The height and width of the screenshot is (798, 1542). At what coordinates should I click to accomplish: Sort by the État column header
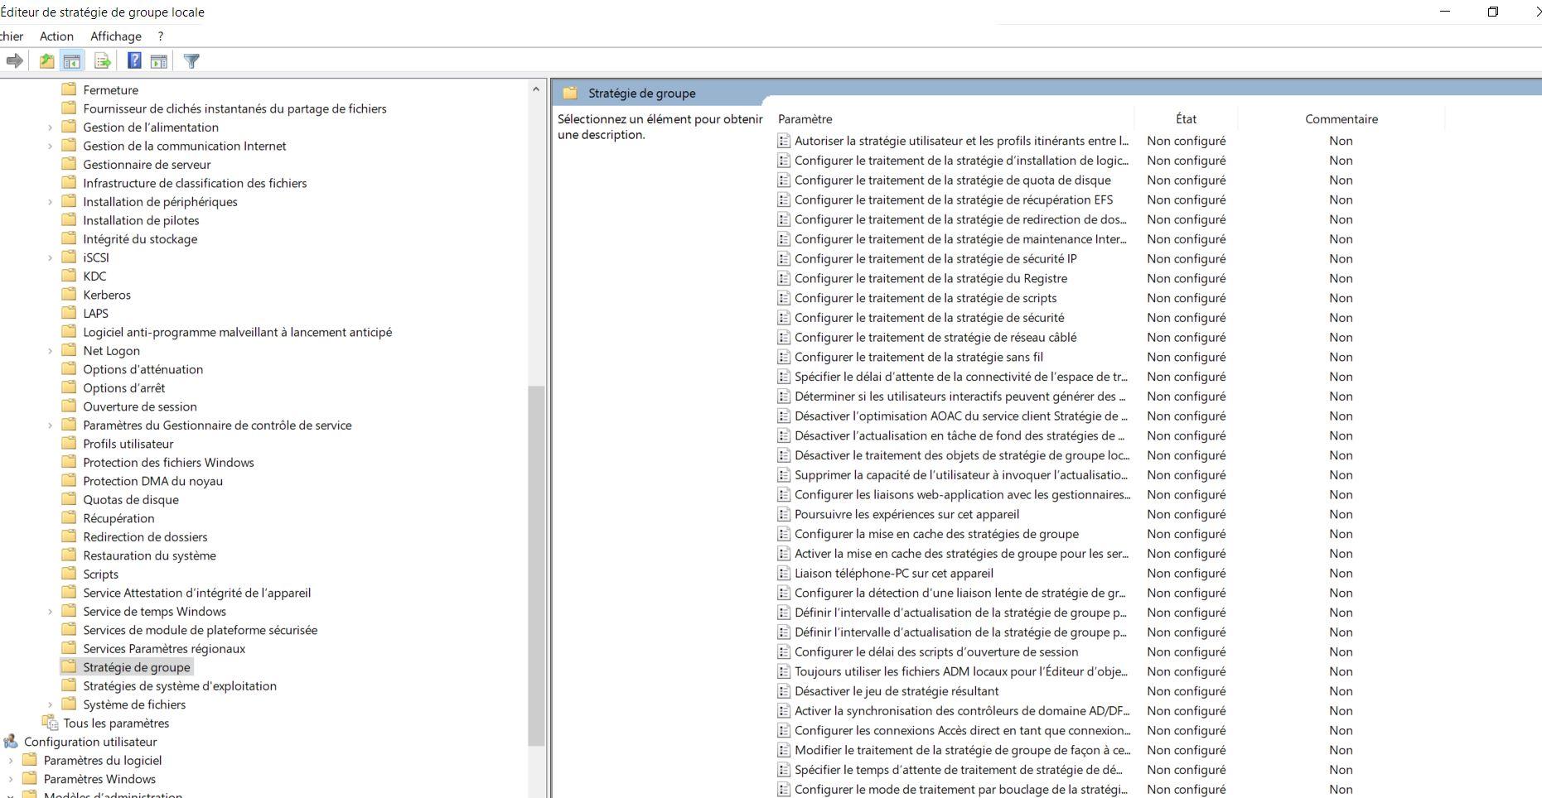pos(1185,119)
